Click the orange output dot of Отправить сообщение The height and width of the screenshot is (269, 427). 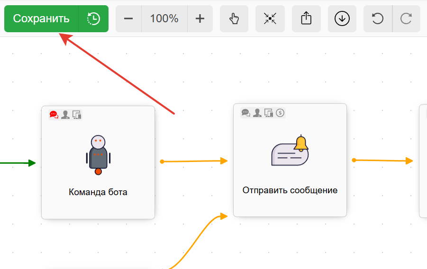pyautogui.click(x=354, y=160)
